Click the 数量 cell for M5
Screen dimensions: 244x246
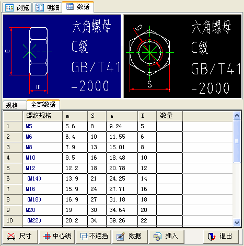(169, 126)
